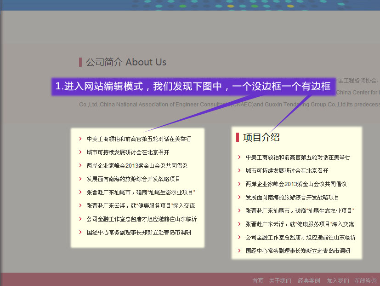Image resolution: width=380 pixels, height=286 pixels.
Task: Click red arrow beside 城市可持续发展研讨会 under 项目介绍
Action: coord(239,170)
